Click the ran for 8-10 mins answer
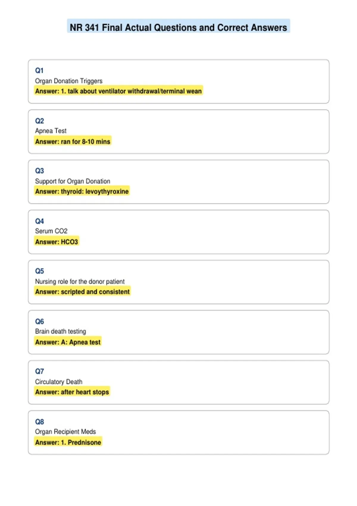357x506 pixels. pyautogui.click(x=73, y=141)
